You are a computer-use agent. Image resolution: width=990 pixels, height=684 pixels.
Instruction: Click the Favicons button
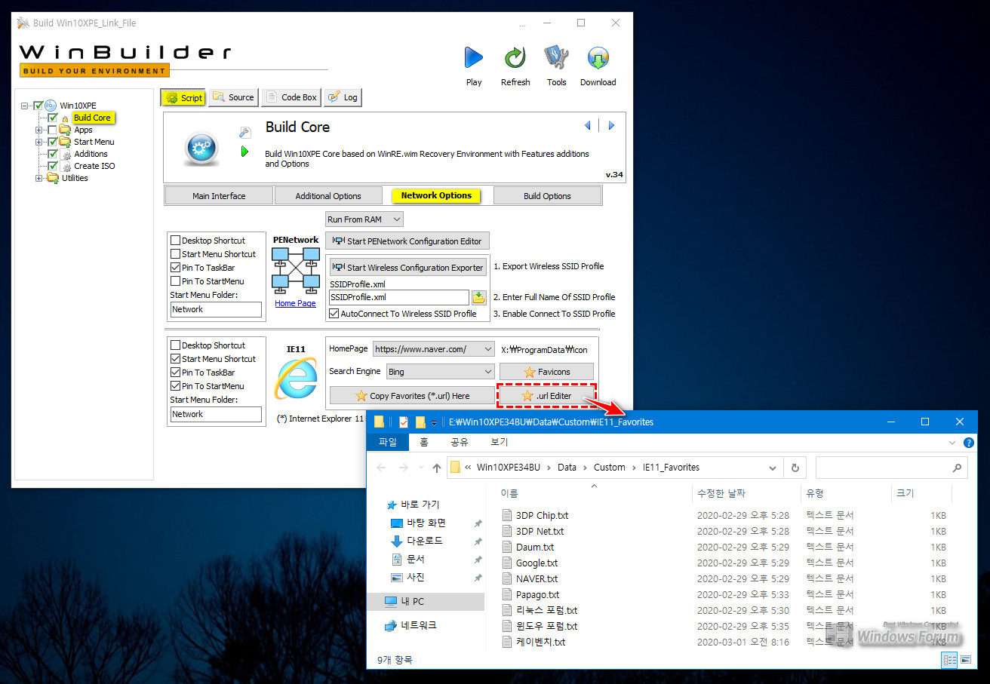point(546,372)
